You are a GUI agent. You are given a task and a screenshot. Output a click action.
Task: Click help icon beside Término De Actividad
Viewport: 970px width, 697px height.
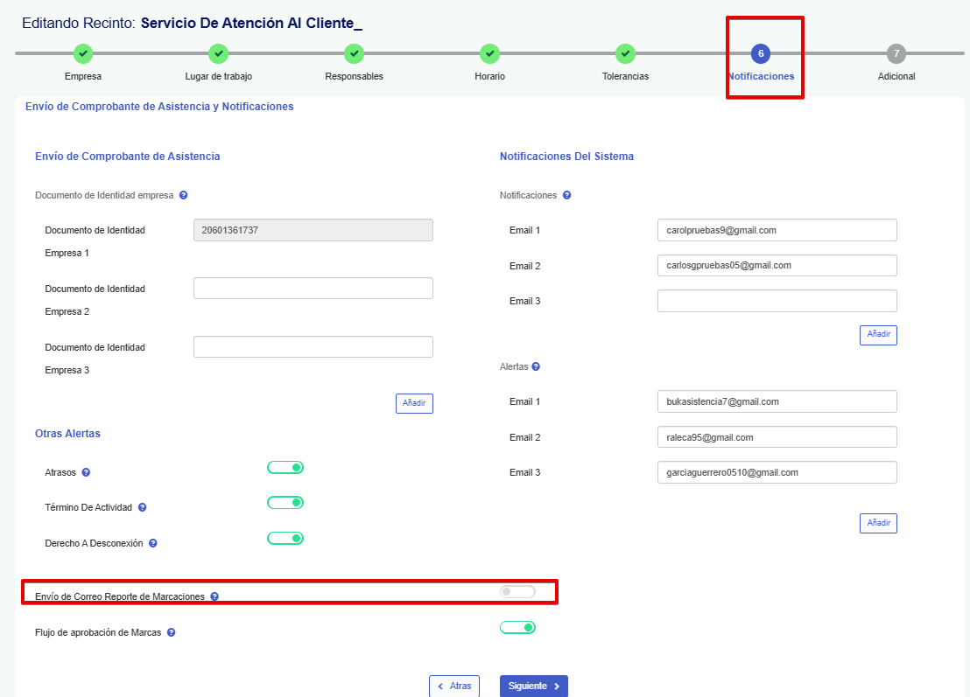[142, 508]
